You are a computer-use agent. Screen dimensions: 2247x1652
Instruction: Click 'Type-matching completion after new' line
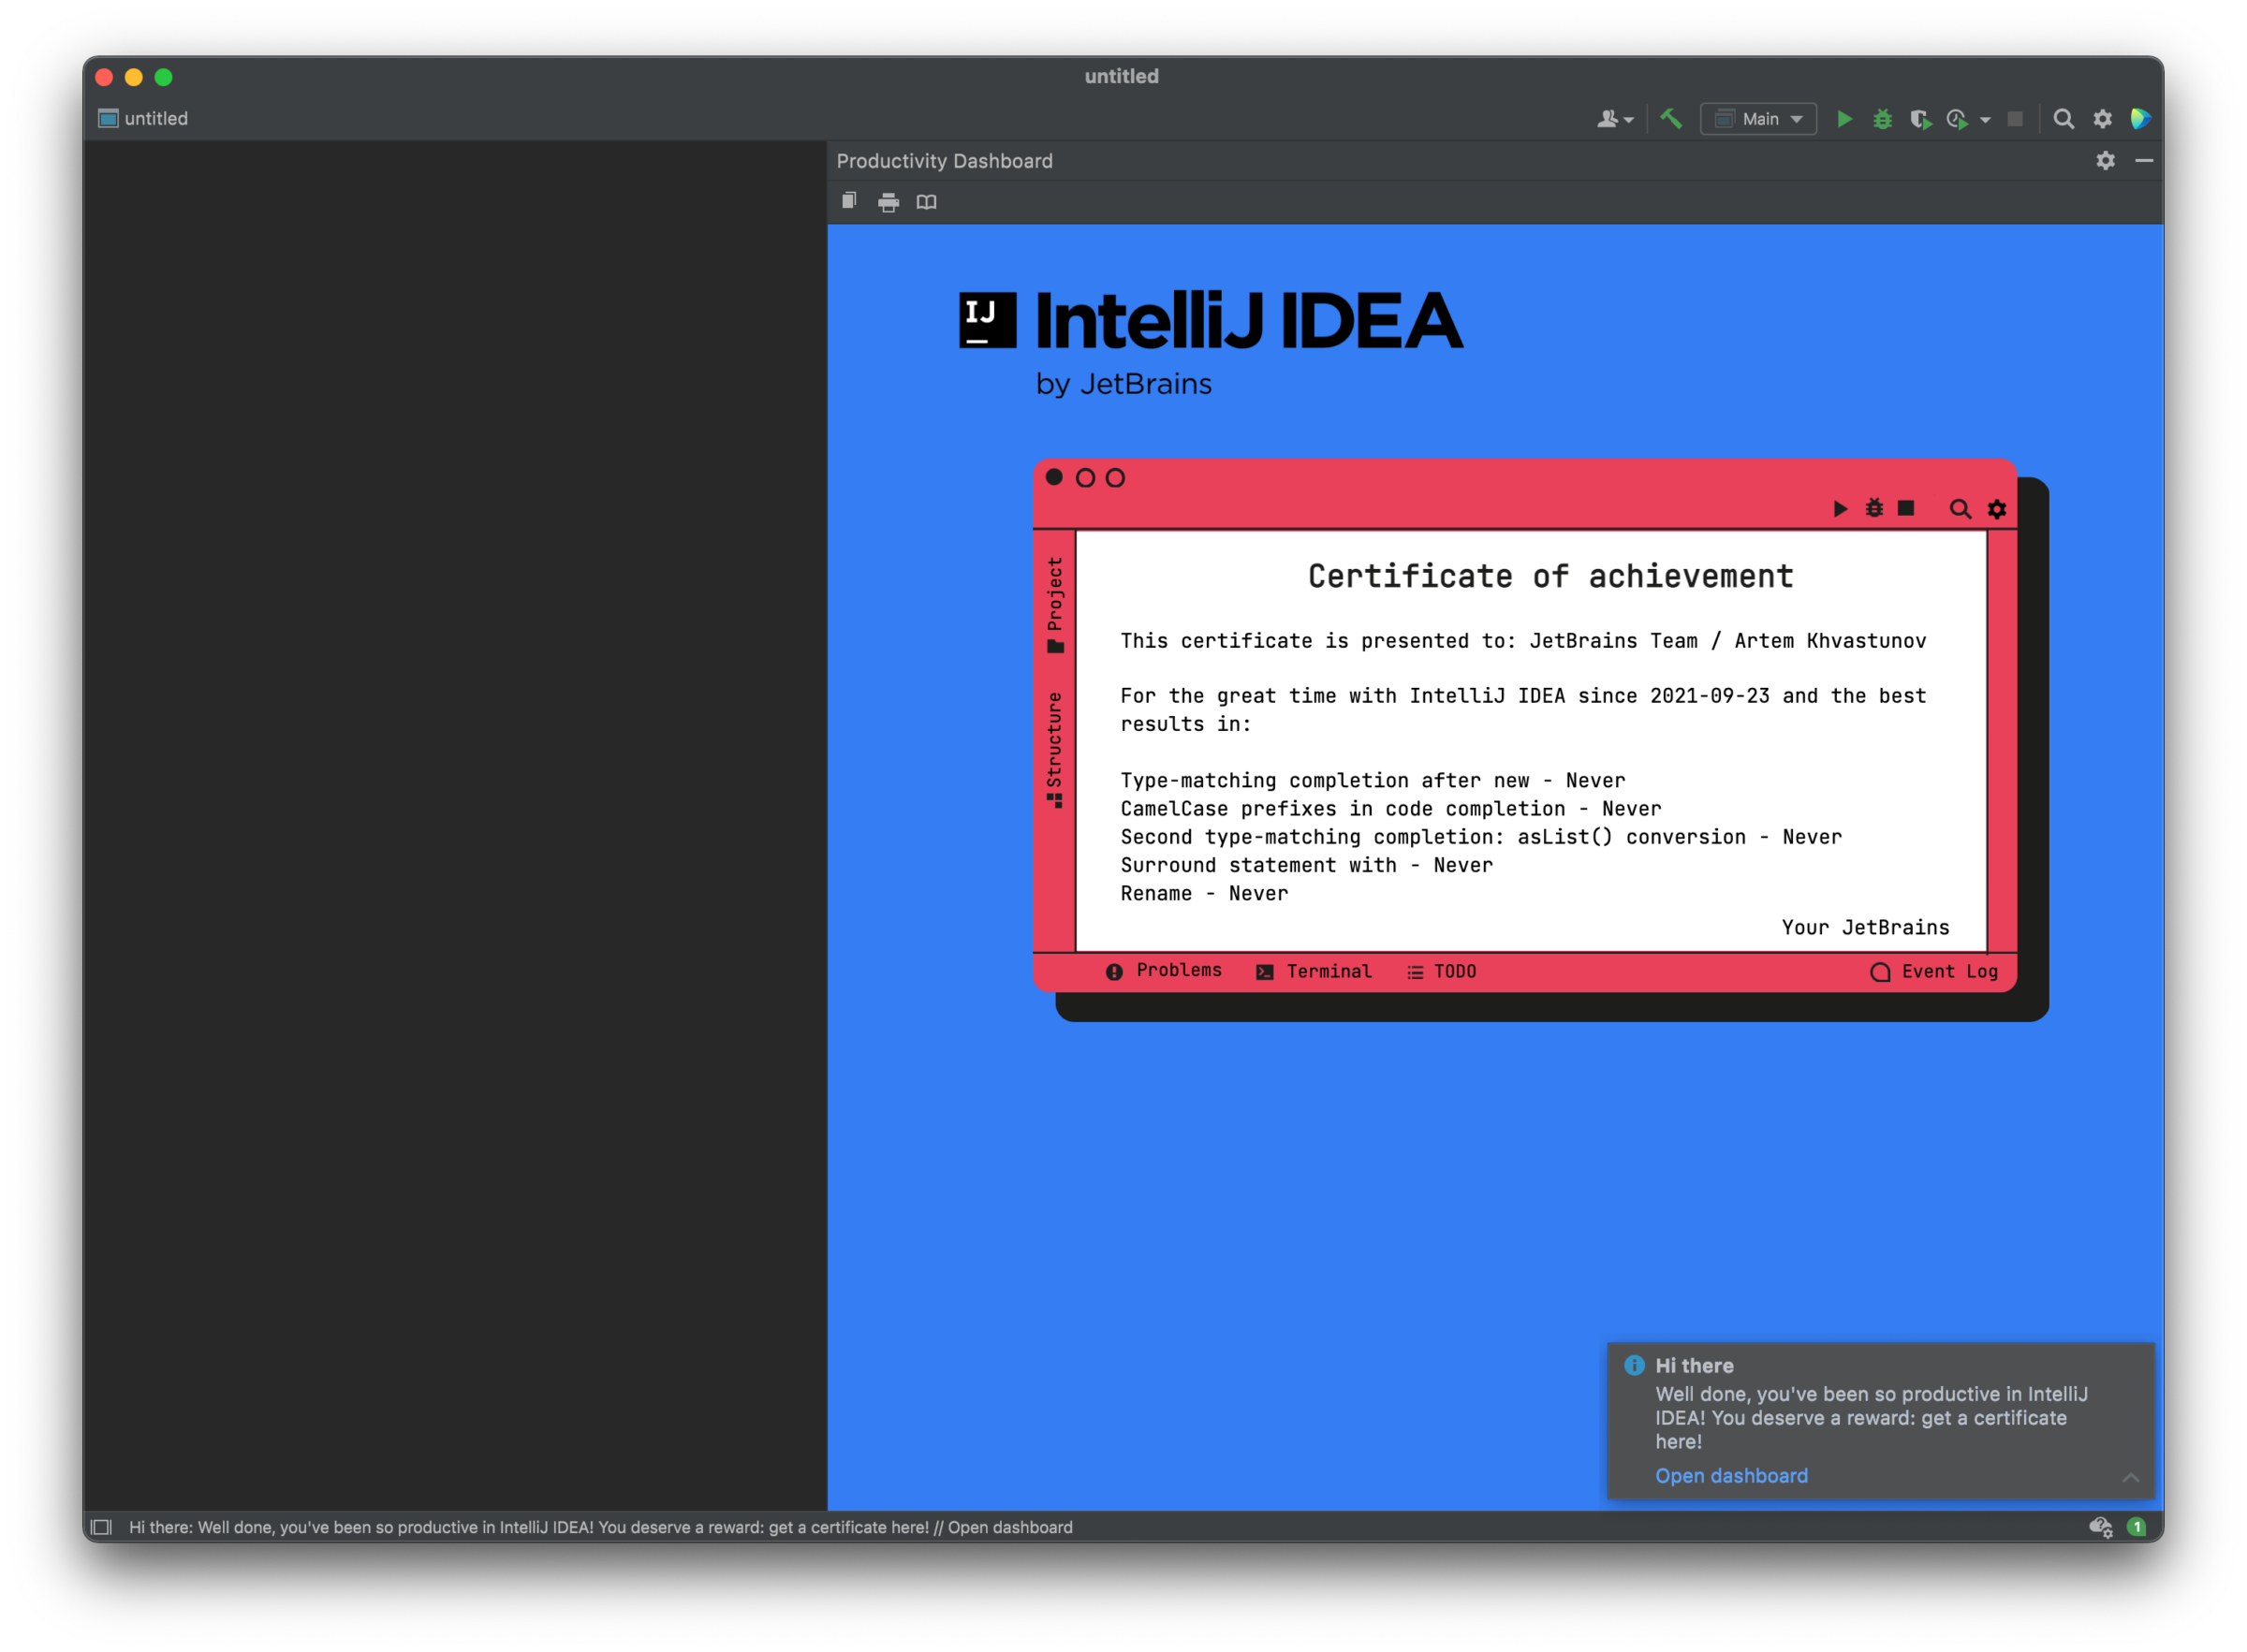[1372, 780]
